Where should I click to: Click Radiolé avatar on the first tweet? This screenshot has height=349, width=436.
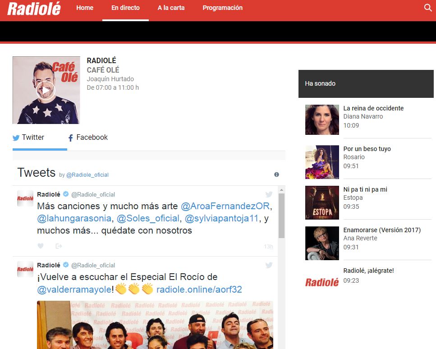point(25,198)
